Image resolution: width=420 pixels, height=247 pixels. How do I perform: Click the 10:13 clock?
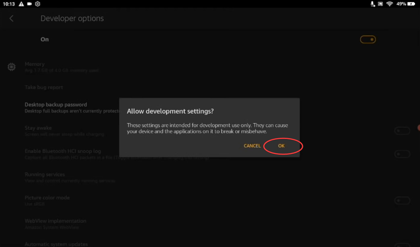coord(9,4)
